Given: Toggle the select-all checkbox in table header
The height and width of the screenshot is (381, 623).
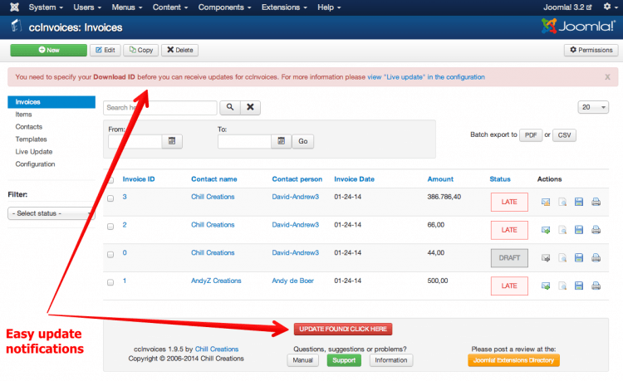Looking at the screenshot, I should click(x=110, y=179).
